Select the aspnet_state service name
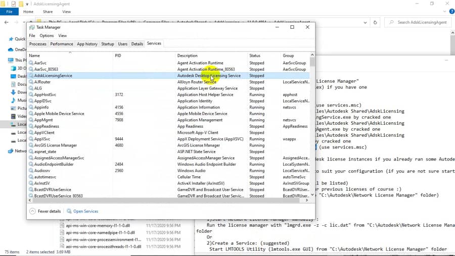 point(45,151)
